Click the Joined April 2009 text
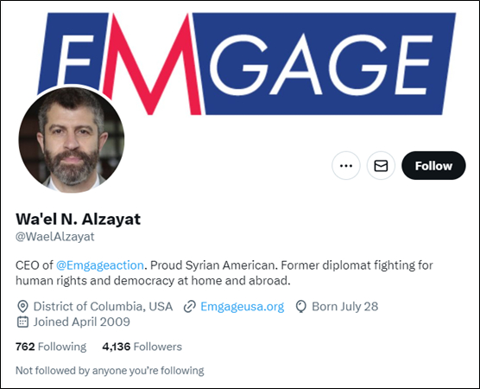The image size is (480, 389). tap(82, 322)
